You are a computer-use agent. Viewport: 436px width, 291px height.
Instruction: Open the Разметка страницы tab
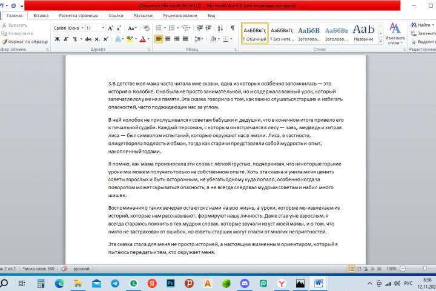click(x=78, y=16)
